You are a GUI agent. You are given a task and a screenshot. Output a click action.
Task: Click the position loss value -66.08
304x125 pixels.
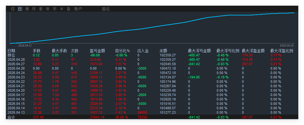[95, 55]
